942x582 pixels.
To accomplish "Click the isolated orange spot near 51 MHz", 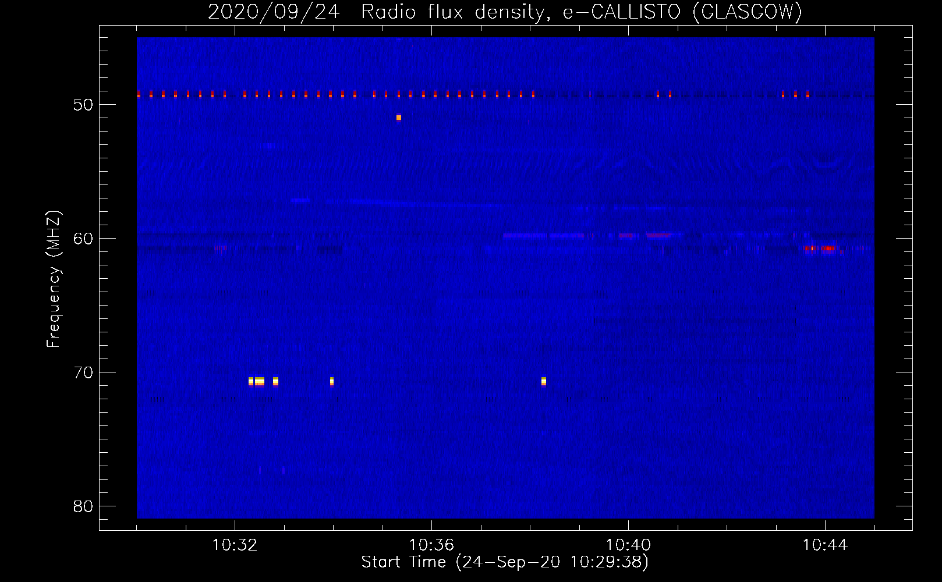I will pos(399,118).
